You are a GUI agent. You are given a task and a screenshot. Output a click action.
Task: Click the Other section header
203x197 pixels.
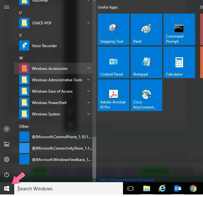24,126
